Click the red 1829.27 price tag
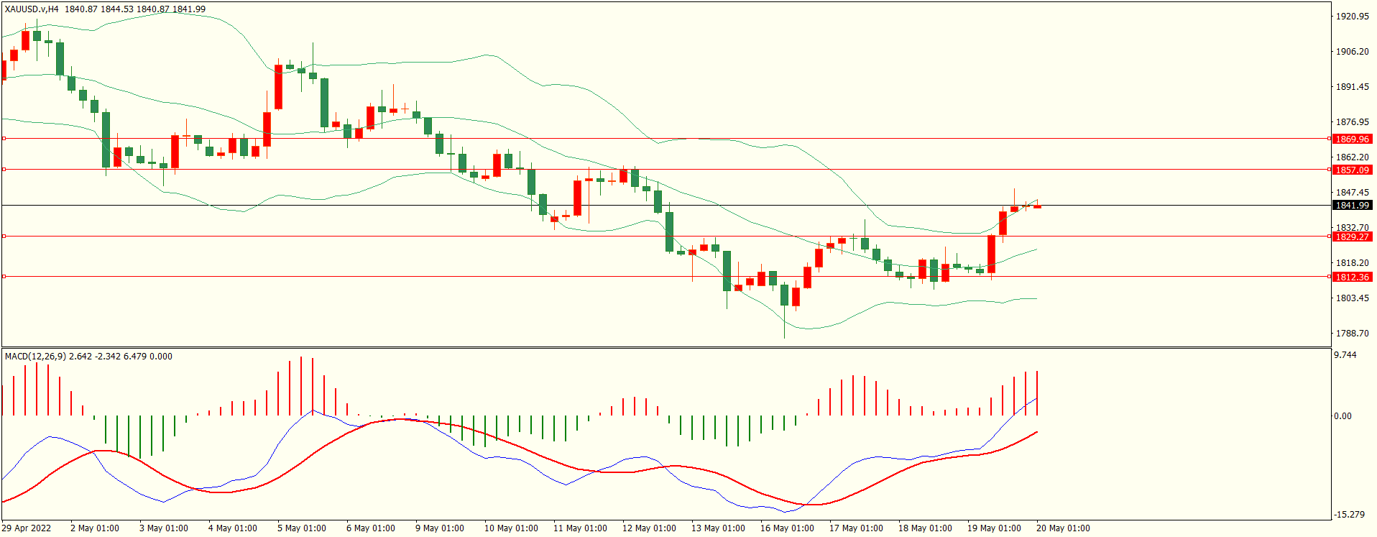This screenshot has height=537, width=1377. 1352,237
